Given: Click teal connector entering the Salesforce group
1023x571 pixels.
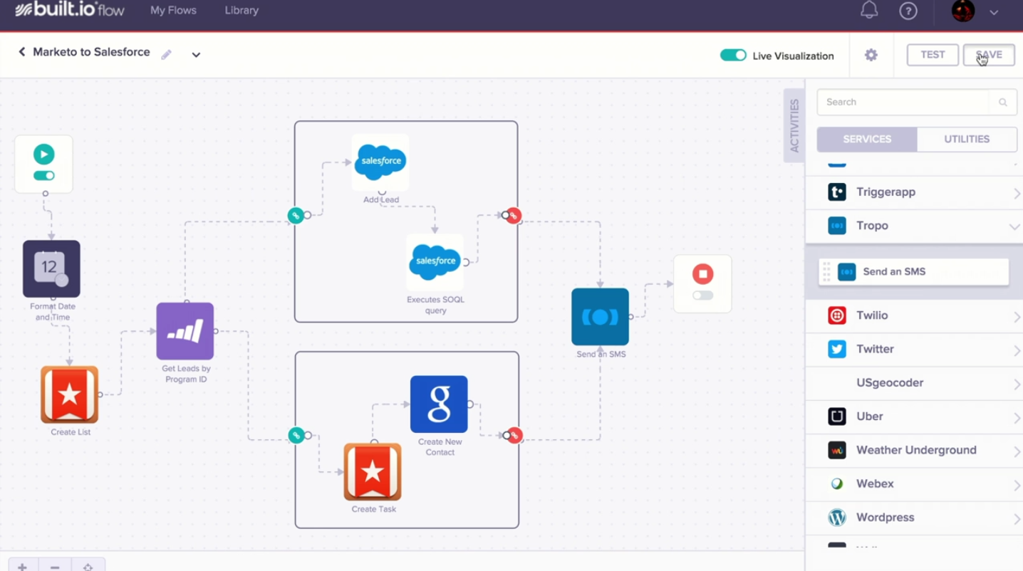Looking at the screenshot, I should [x=296, y=215].
